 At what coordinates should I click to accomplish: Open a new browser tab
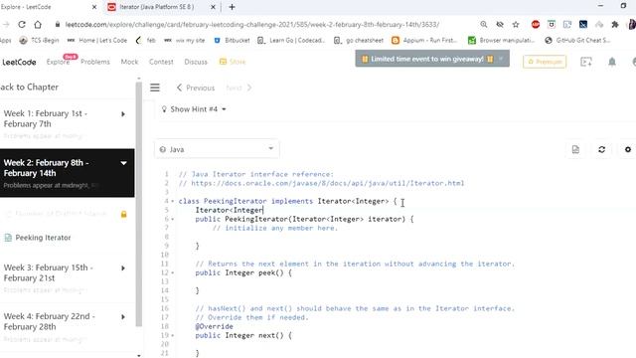tap(232, 7)
